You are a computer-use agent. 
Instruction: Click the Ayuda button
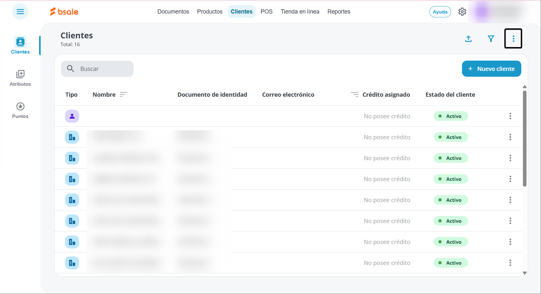point(440,12)
